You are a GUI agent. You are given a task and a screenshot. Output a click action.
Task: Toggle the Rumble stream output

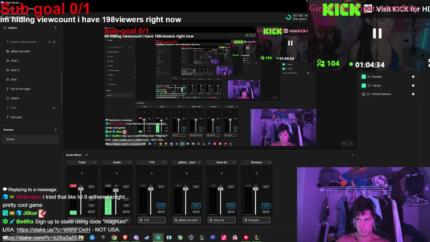tap(414, 77)
